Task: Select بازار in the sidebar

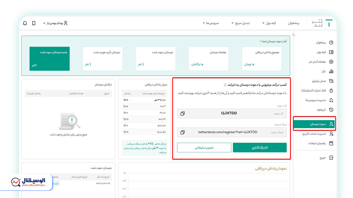Action: (x=323, y=71)
